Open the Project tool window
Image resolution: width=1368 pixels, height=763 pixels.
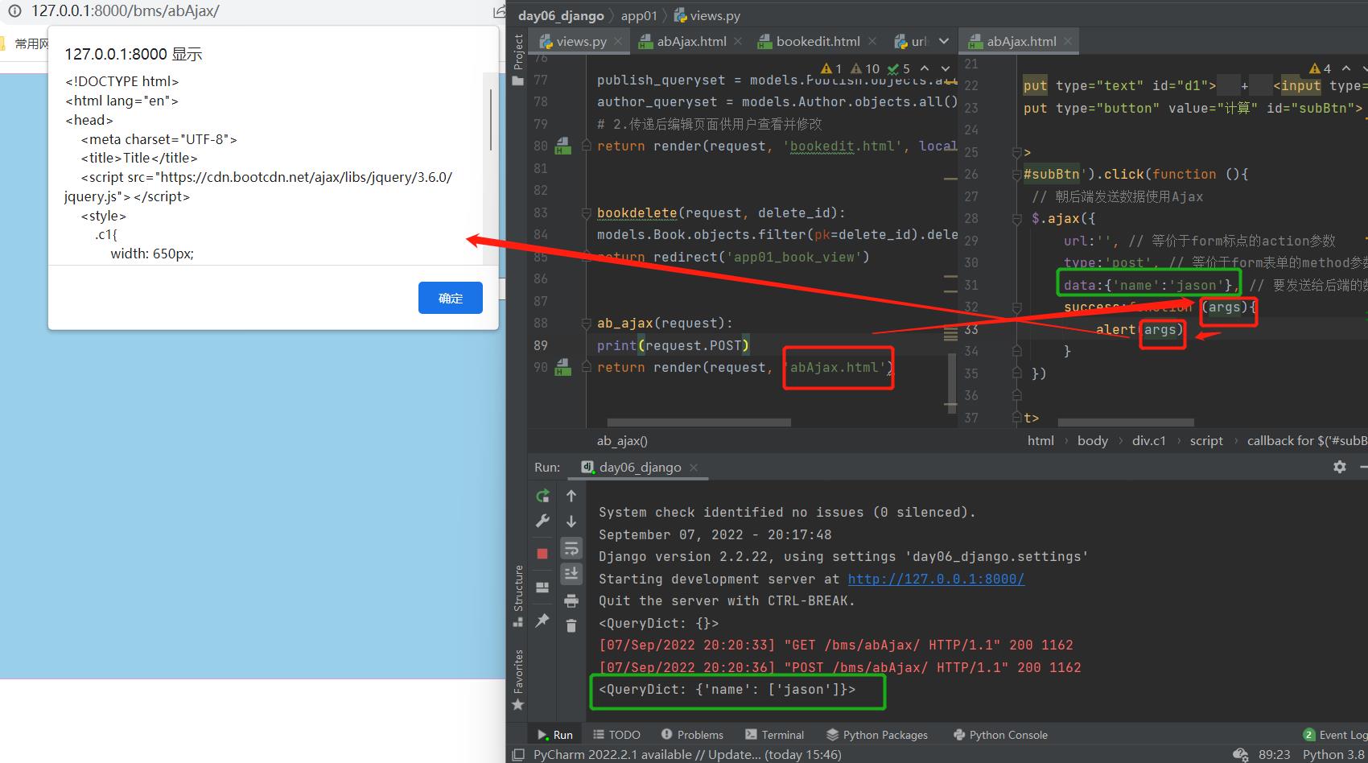(x=518, y=59)
